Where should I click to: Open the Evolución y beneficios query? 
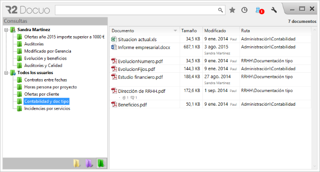pos(45,58)
